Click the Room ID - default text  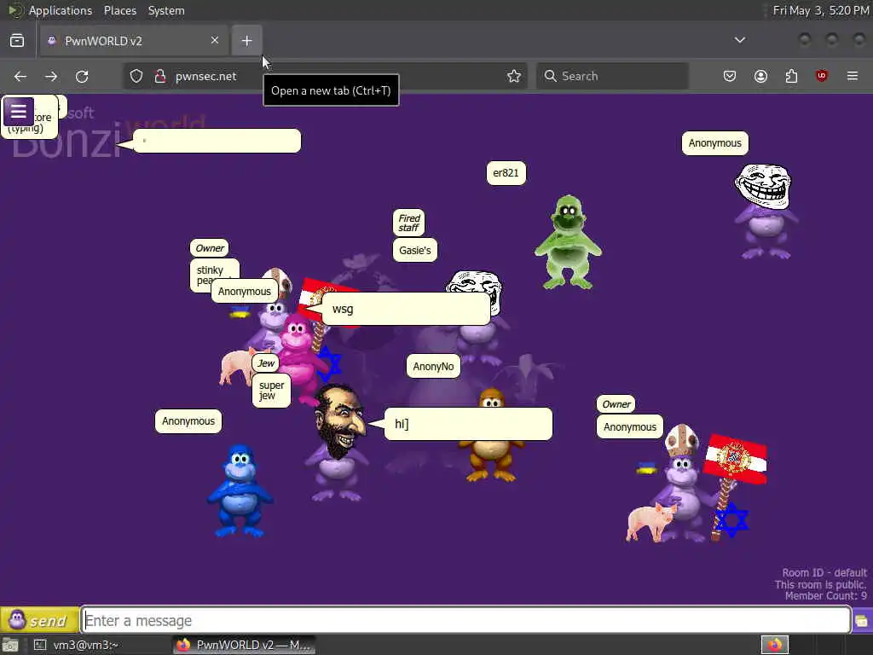tap(824, 572)
